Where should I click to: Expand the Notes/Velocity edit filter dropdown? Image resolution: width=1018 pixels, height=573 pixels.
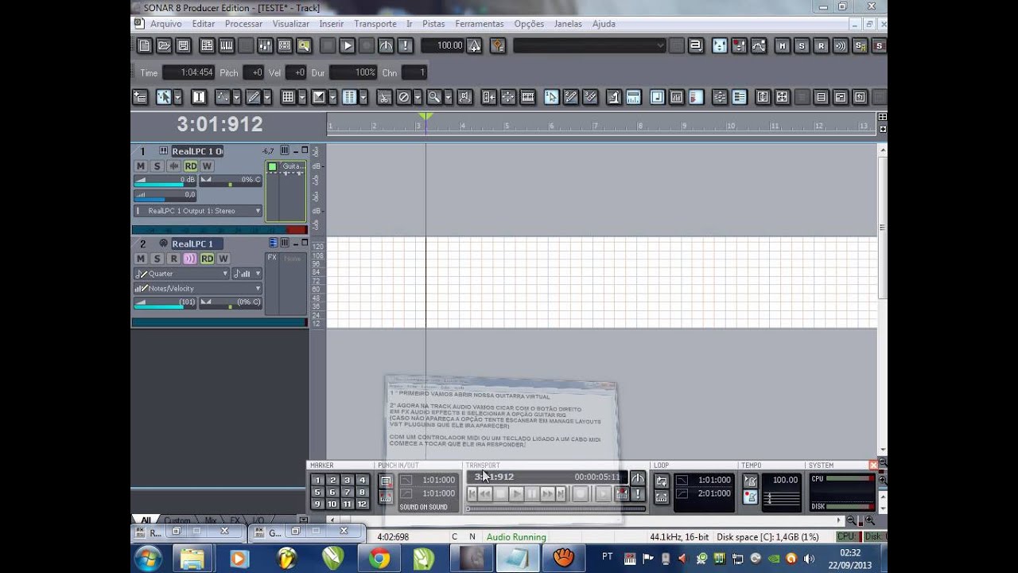pyautogui.click(x=198, y=288)
